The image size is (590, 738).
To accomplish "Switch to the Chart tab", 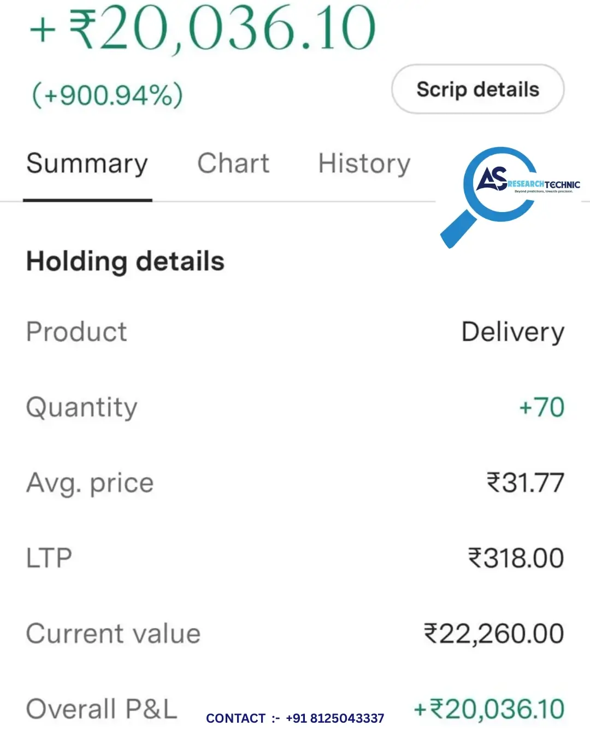I will pyautogui.click(x=233, y=163).
